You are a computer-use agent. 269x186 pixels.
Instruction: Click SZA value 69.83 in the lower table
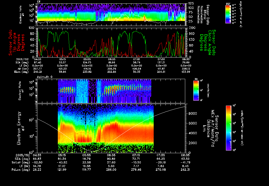tap(37, 159)
